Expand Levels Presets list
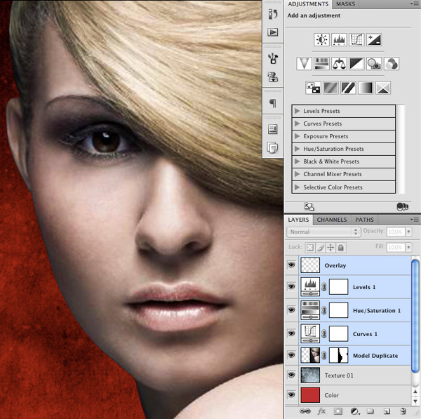 [x=298, y=111]
